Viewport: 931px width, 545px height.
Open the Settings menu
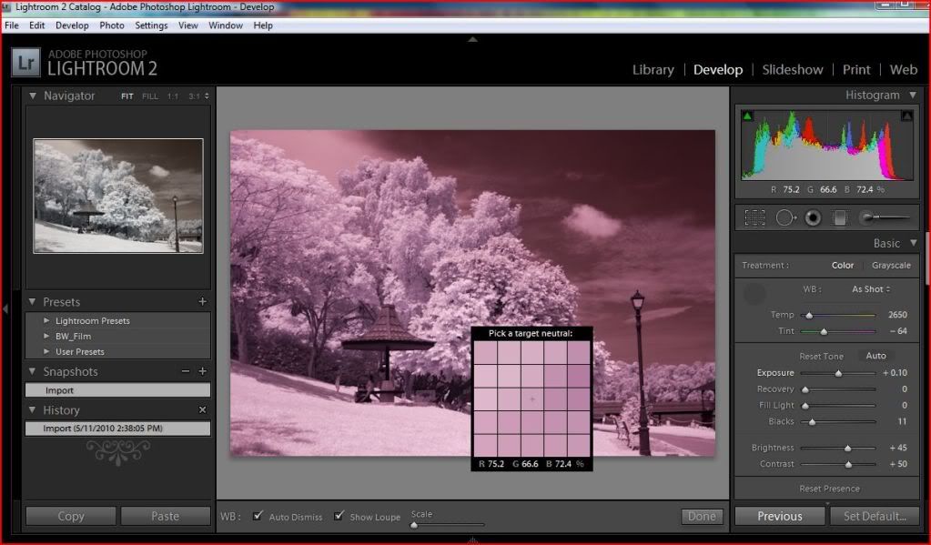coord(151,25)
